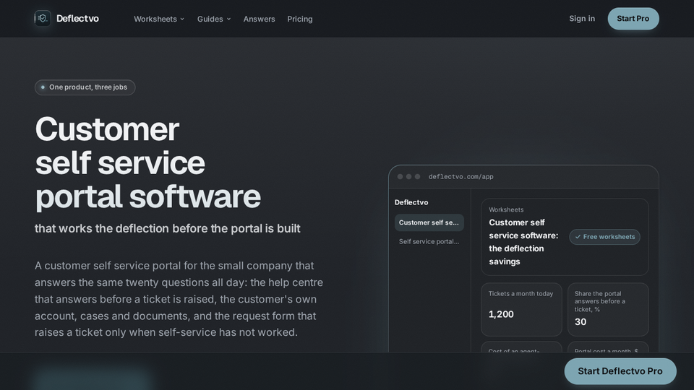
Task: Expand the Guides dropdown menu
Action: 214,19
